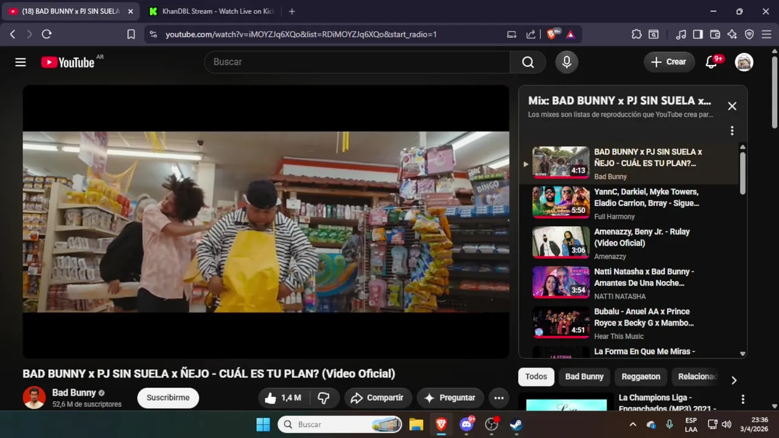
Task: Go to the YouTube home logo
Action: (68, 62)
